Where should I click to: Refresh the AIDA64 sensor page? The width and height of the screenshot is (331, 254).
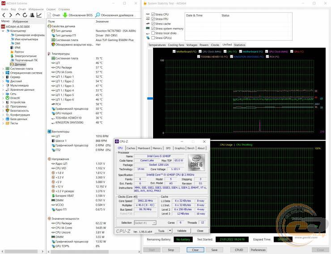(x=25, y=15)
